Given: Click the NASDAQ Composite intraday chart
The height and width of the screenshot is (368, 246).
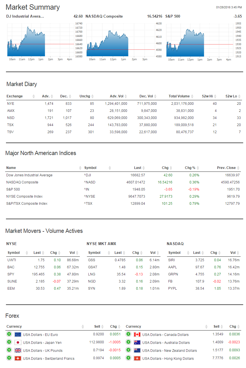Looking at the screenshot, I should 107,43.
